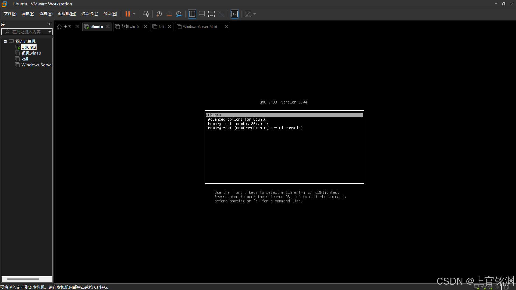Select kali in the library tree
The image size is (516, 290).
coord(25,59)
